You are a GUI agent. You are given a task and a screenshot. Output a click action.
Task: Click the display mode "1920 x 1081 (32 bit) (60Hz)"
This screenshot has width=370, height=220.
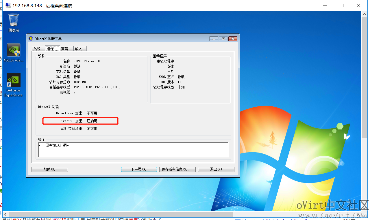coord(97,87)
